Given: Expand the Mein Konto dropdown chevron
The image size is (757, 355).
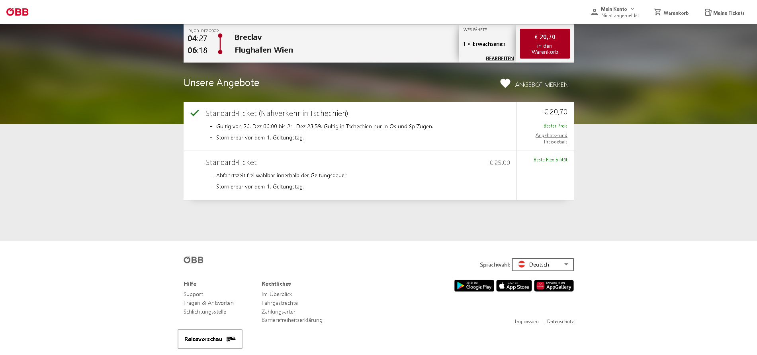Looking at the screenshot, I should pos(632,9).
